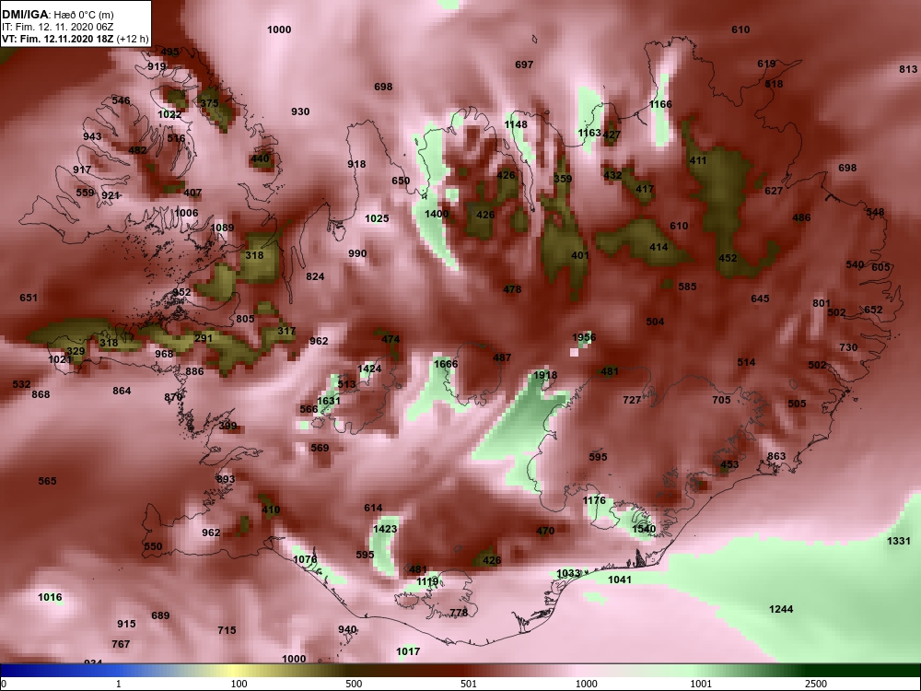Click the map value 824
The image size is (921, 691).
(x=315, y=276)
